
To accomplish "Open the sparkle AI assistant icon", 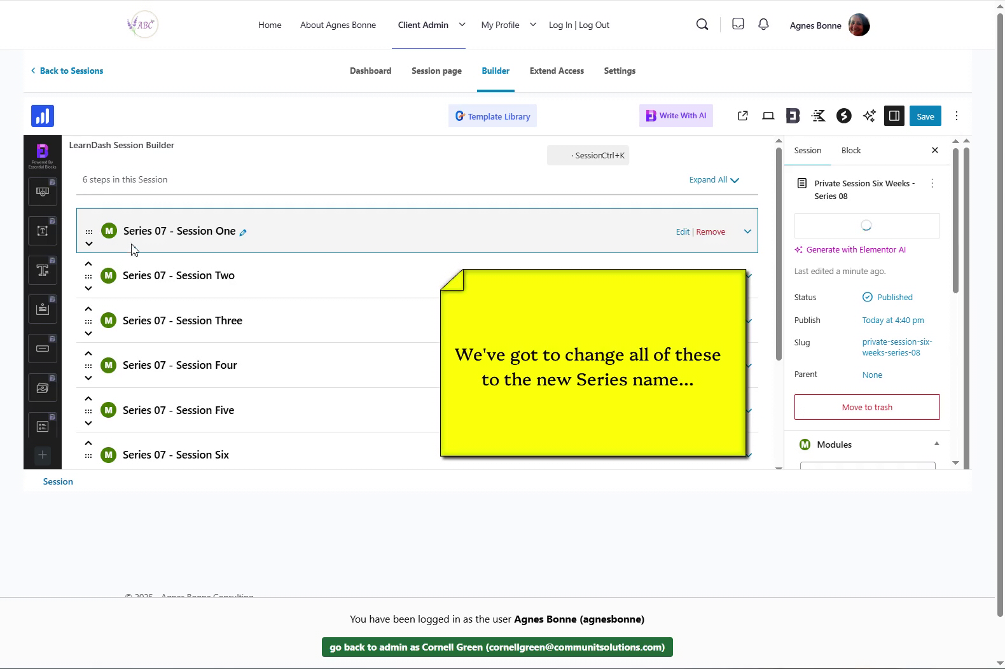I will (869, 116).
